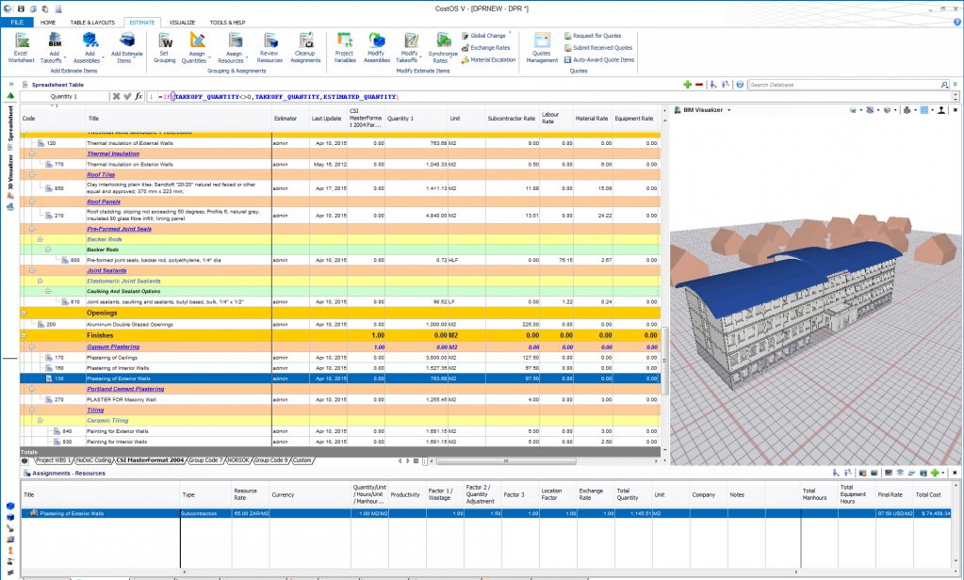Open the Quantity 1 name box dropdown

64,96
